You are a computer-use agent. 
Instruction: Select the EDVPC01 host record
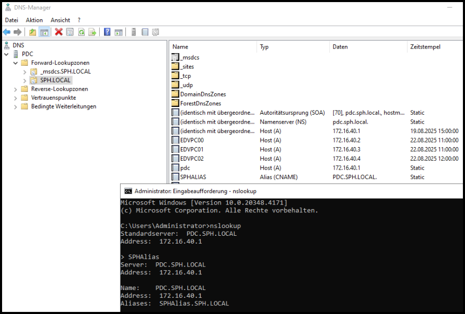click(192, 149)
